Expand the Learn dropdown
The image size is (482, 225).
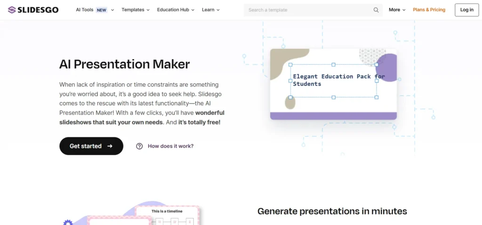pos(211,10)
